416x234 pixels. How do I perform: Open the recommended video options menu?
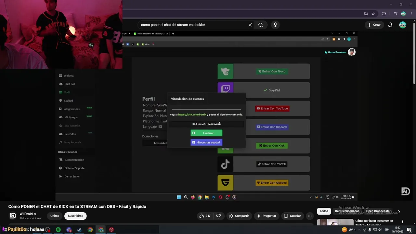click(x=402, y=222)
